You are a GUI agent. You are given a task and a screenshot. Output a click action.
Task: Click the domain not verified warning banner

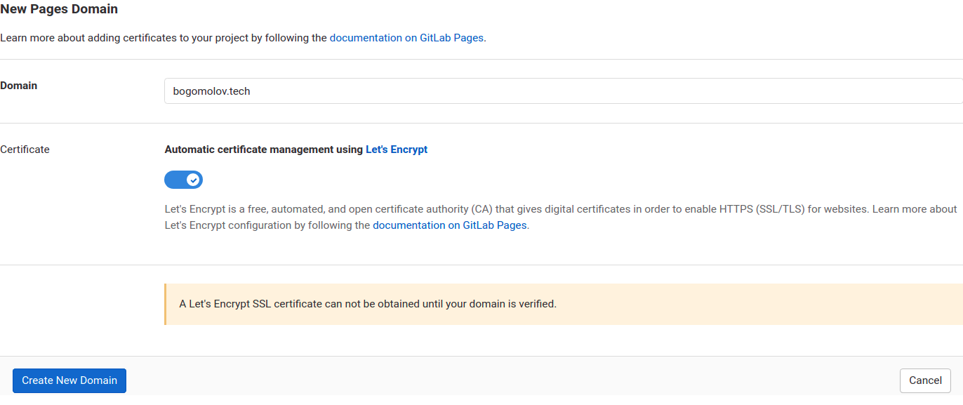tap(564, 304)
